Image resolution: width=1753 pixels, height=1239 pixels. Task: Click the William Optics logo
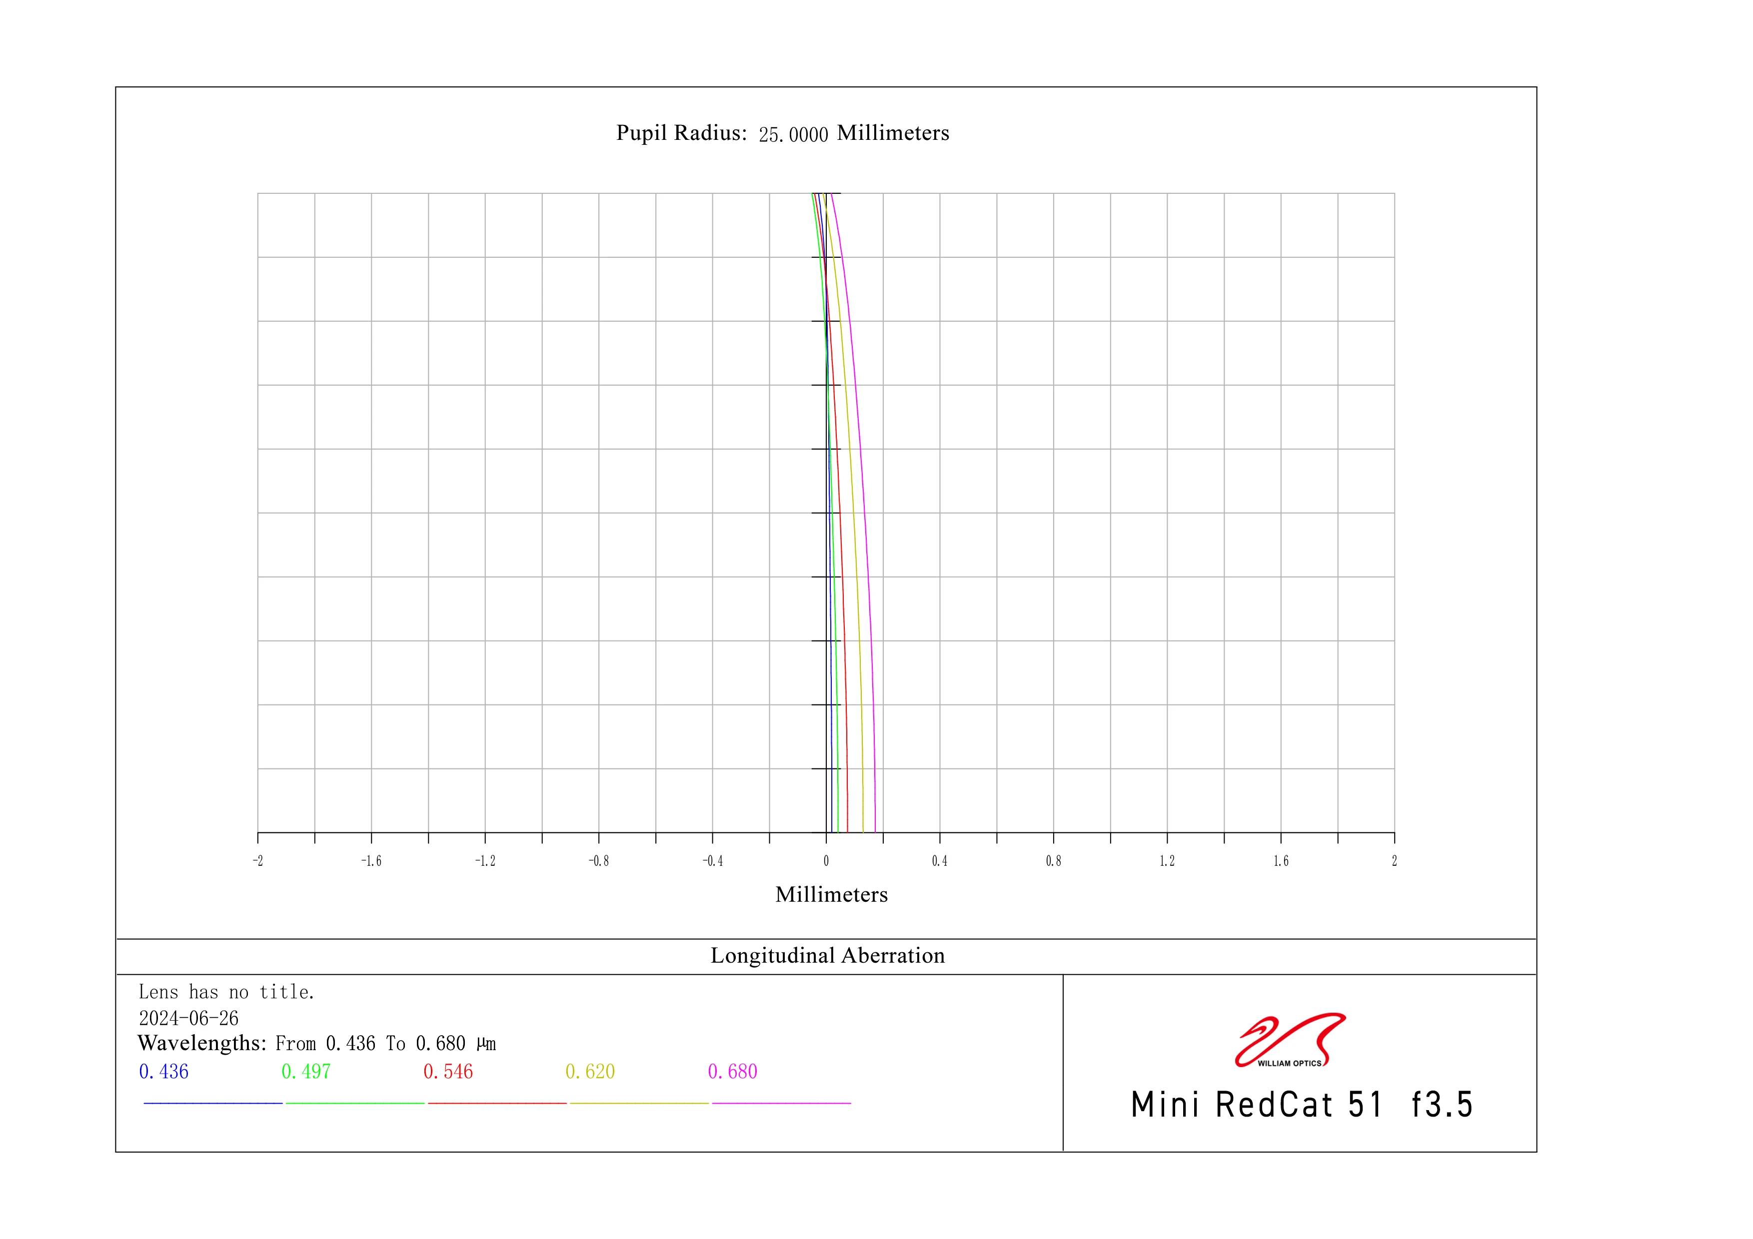[x=1290, y=1040]
